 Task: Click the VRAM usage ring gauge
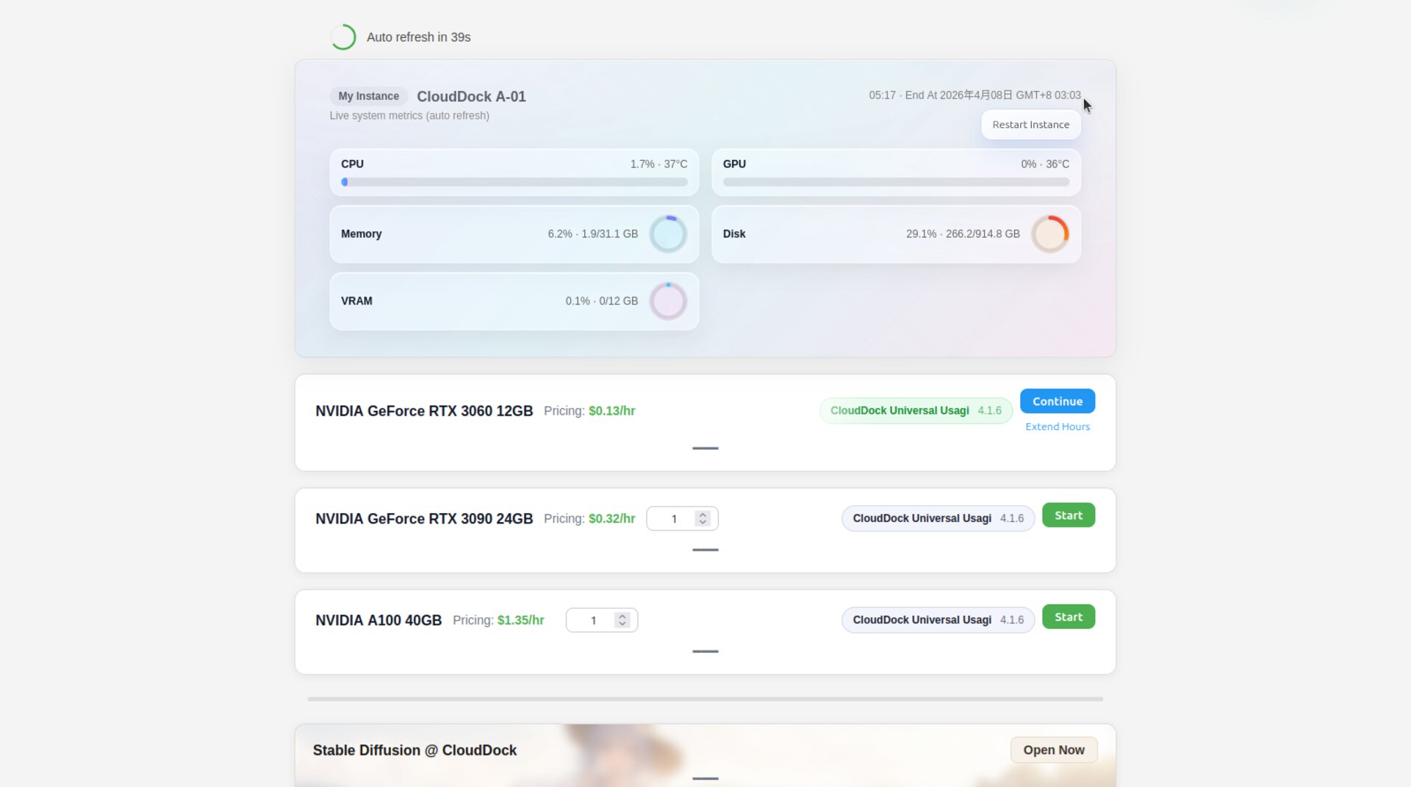pos(668,301)
